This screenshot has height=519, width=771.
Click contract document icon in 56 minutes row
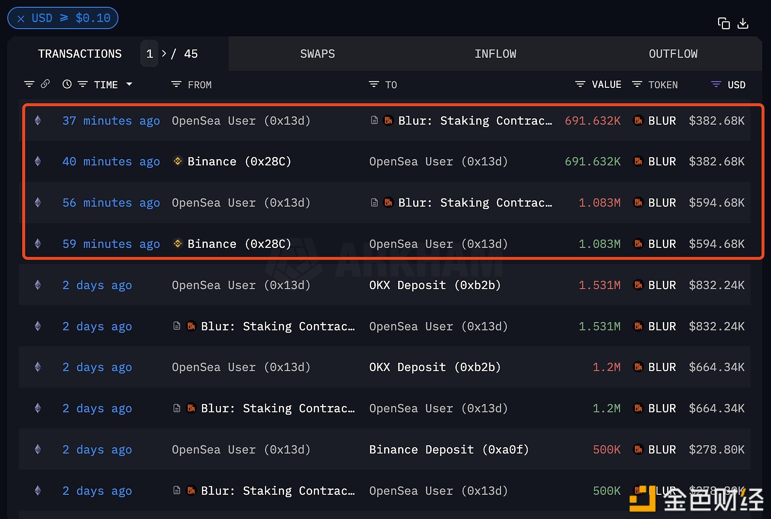(x=374, y=202)
